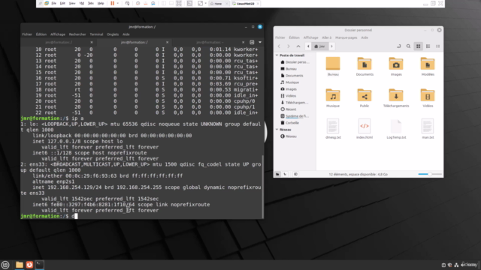Open the Modèles folder
Viewport: 481px width, 270px height.
point(428,67)
